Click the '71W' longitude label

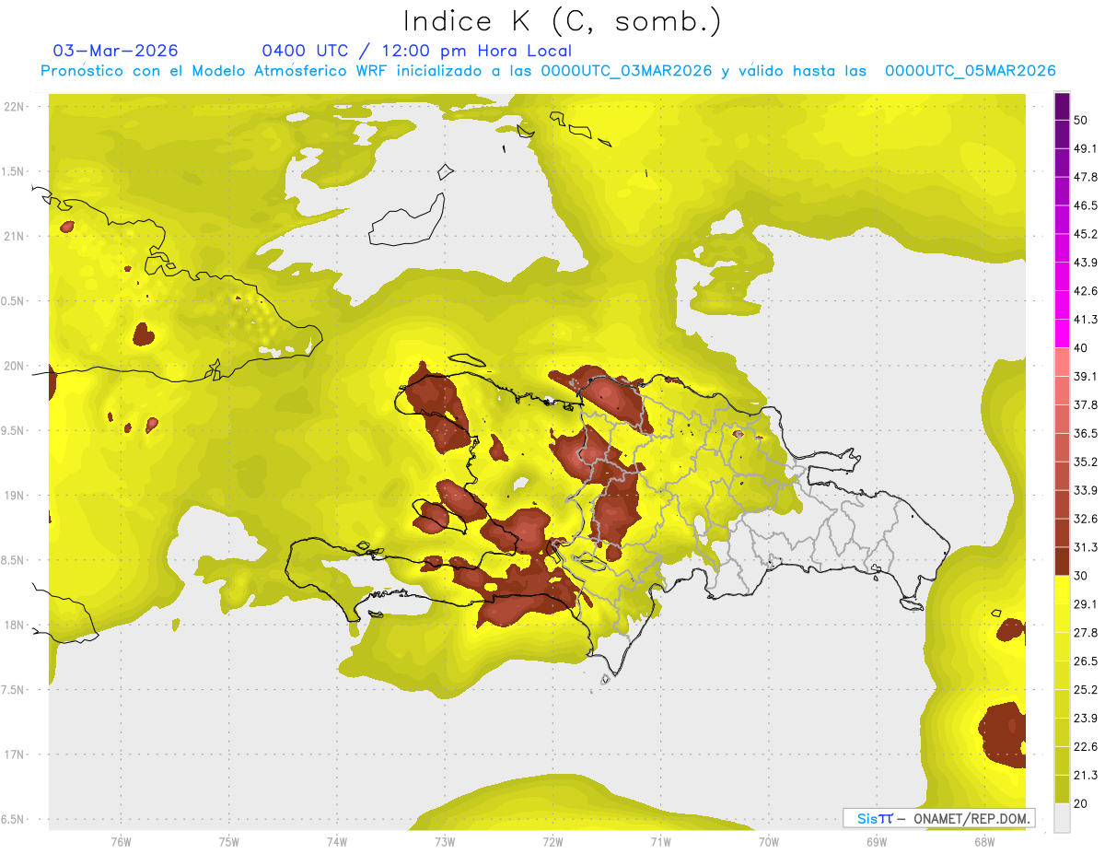[x=660, y=841]
